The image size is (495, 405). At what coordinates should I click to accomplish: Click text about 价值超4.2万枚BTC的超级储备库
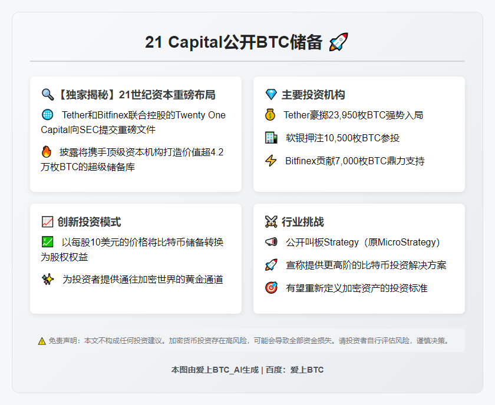132,160
